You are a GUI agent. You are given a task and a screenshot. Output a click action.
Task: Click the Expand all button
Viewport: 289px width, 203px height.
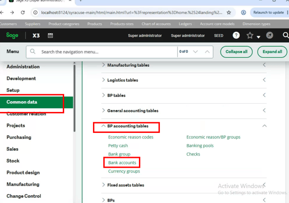tap(272, 52)
